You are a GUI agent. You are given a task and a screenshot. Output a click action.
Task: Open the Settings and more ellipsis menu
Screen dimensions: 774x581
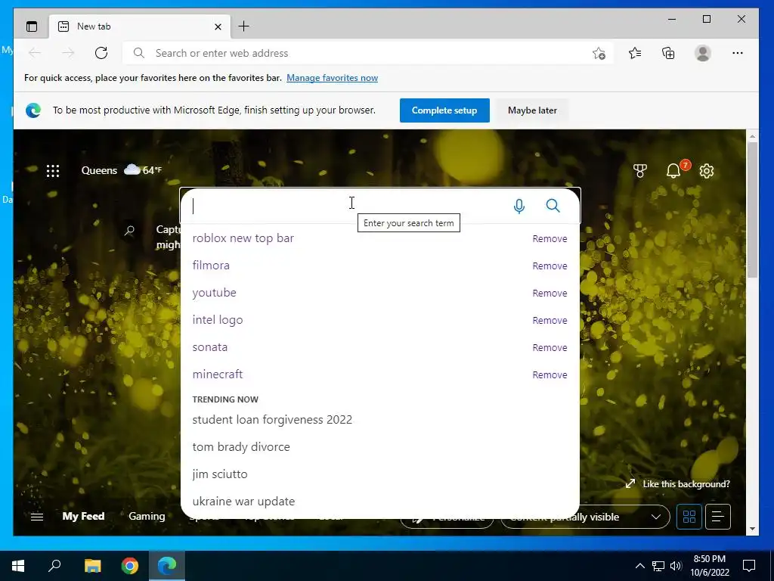(738, 53)
